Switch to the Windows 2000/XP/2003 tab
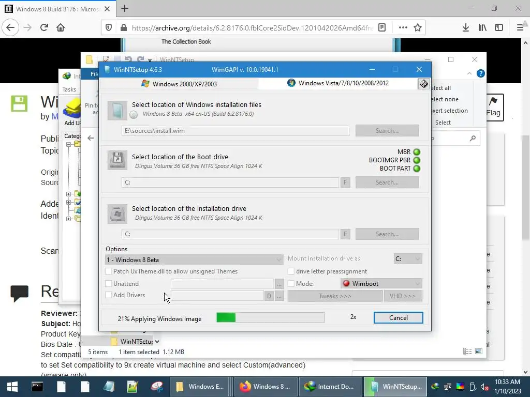Viewport: 530px width, 397px height. coord(179,84)
